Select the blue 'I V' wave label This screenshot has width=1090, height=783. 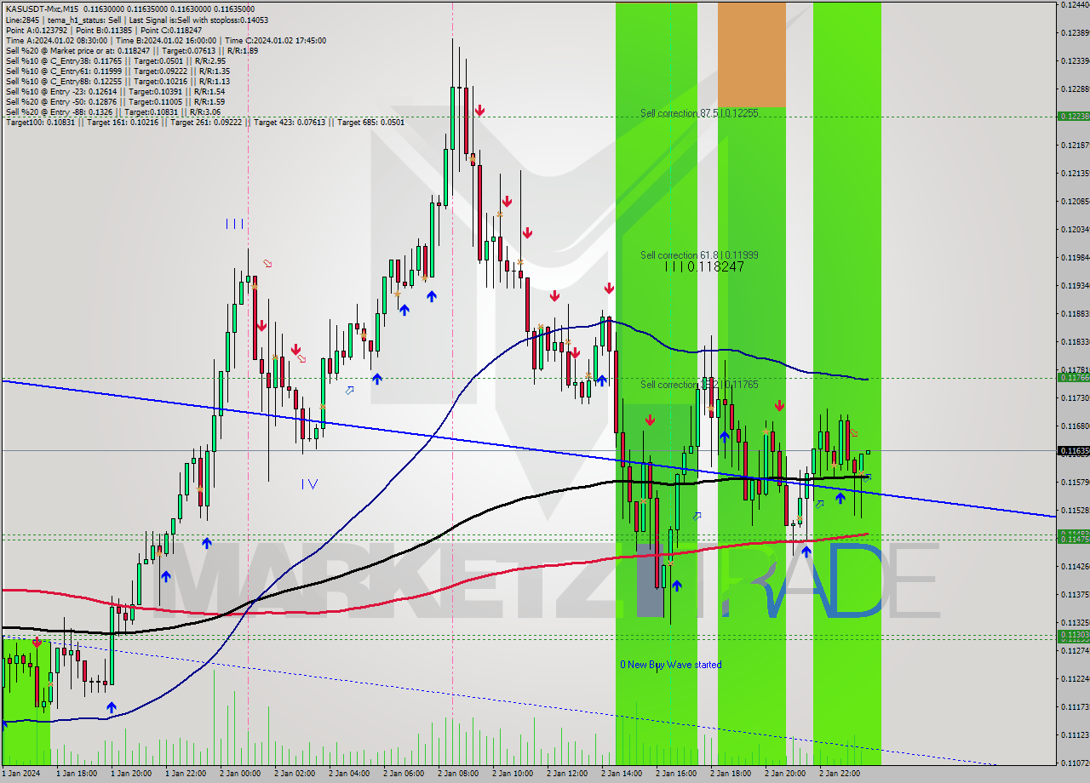pos(309,484)
